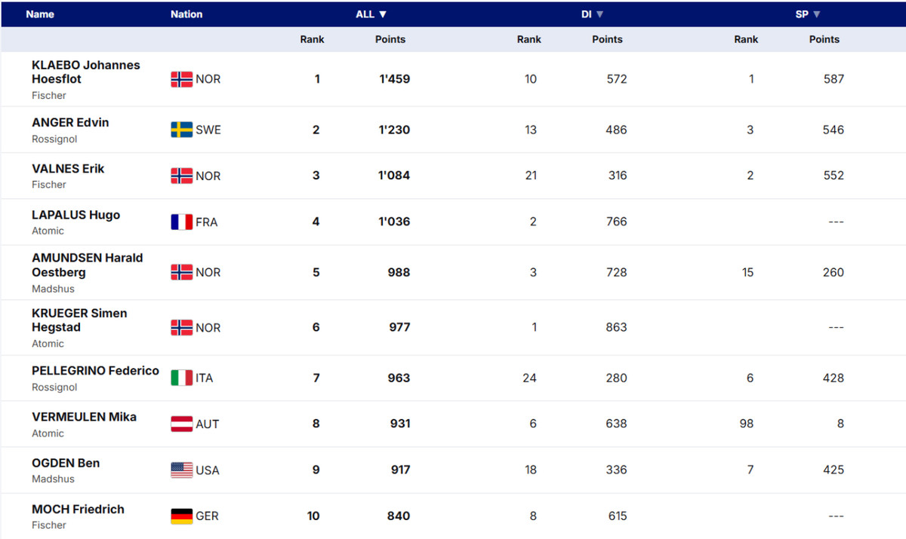Click Krueger's distance points 863
Screen dimensions: 906x539
[616, 327]
